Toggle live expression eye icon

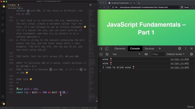point(146,54)
